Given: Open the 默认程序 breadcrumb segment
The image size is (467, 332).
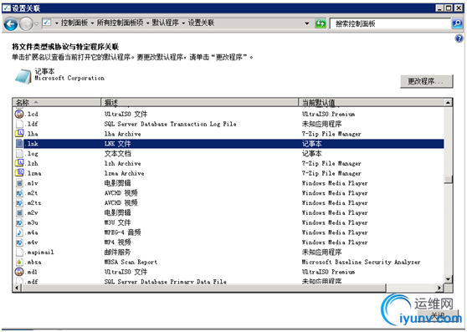Looking at the screenshot, I should coord(166,23).
